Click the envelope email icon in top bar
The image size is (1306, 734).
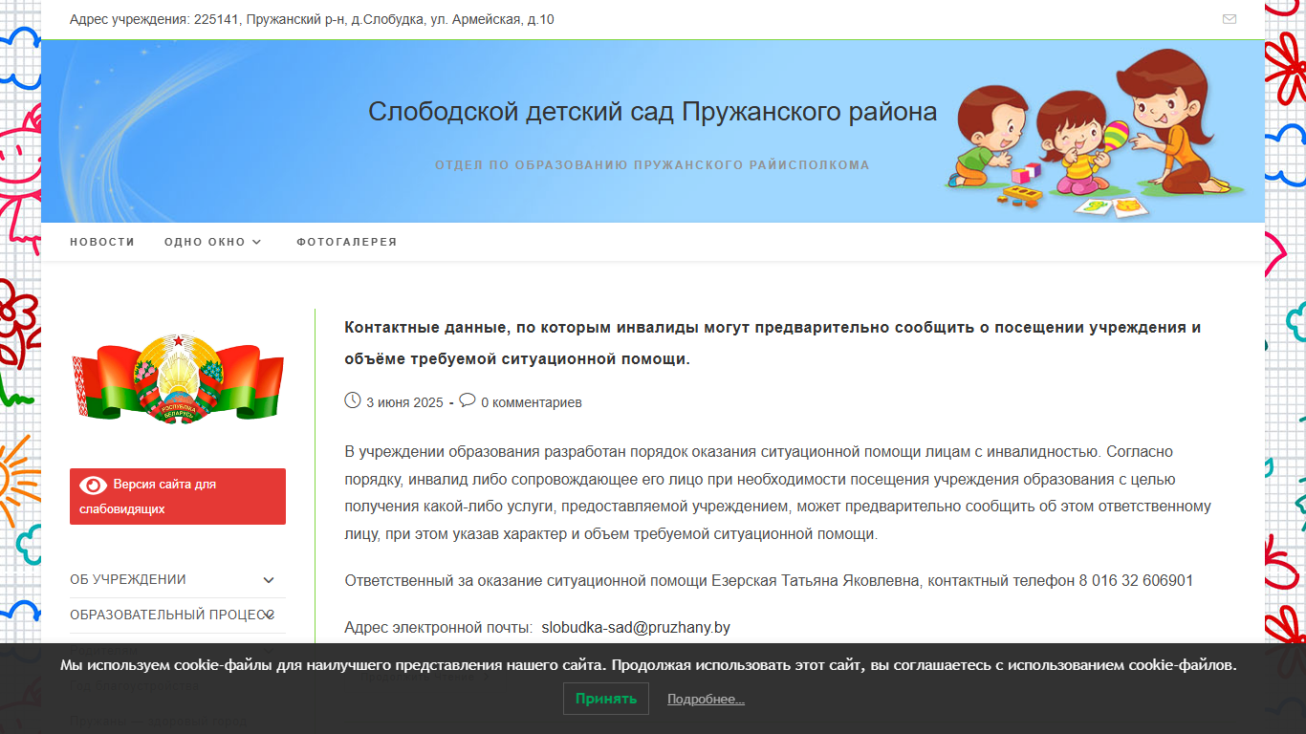click(x=1230, y=19)
